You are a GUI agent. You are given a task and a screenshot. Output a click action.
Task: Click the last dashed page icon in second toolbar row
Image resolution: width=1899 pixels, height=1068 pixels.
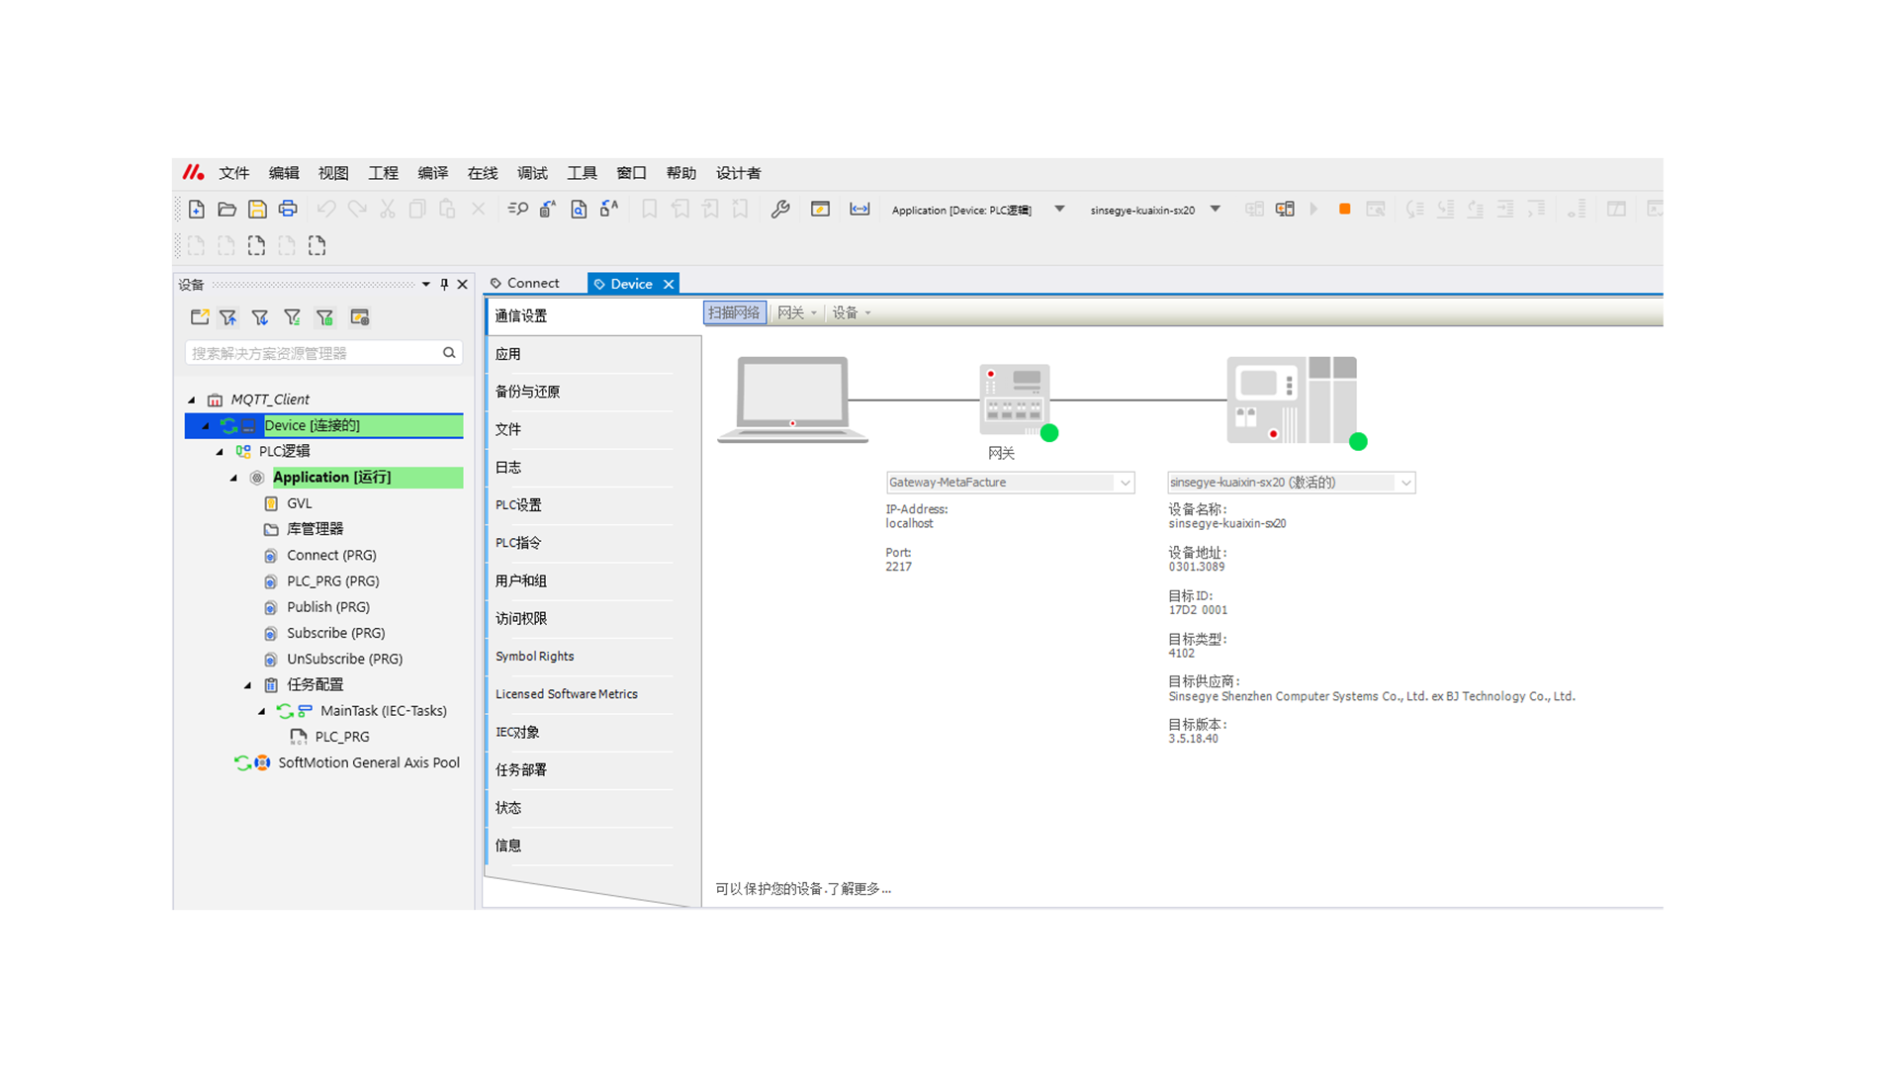(x=316, y=245)
